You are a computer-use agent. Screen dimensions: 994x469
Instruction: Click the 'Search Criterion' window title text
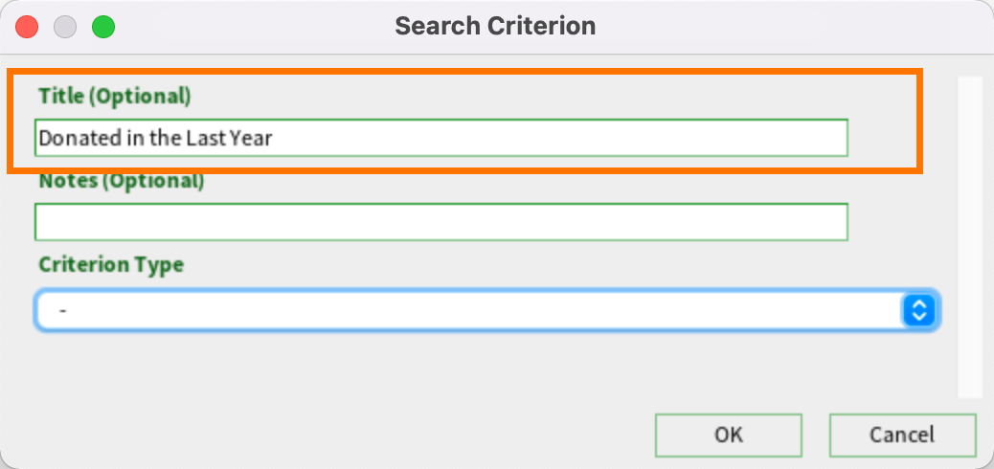tap(495, 26)
